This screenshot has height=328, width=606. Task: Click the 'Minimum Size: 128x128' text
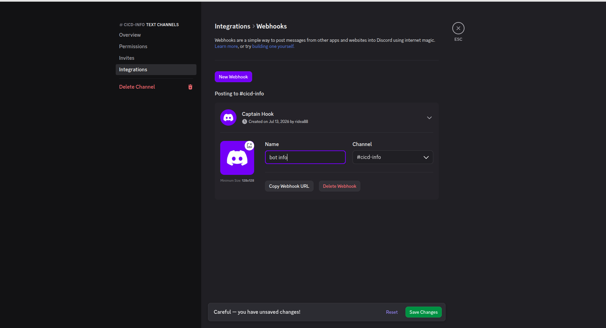[x=237, y=181]
